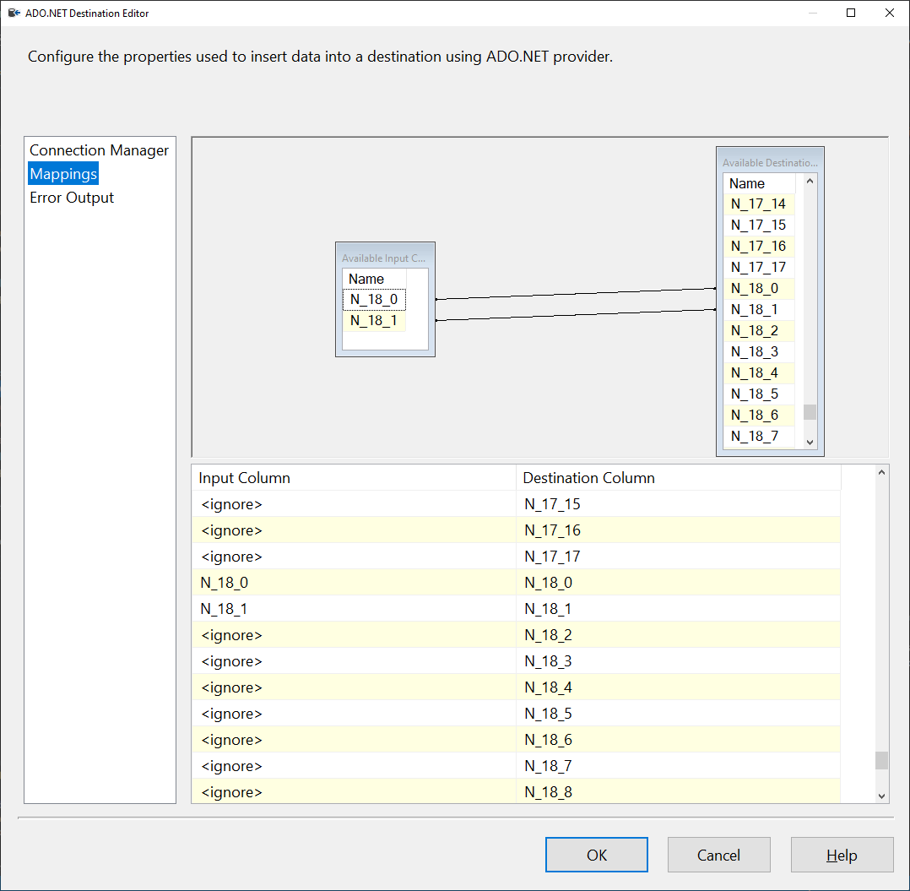
Task: Click N_17_17 destination cell in mapping grid
Action: [x=679, y=556]
